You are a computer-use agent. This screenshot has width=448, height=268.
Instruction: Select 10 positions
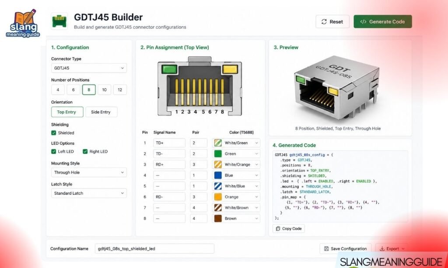[104, 90]
